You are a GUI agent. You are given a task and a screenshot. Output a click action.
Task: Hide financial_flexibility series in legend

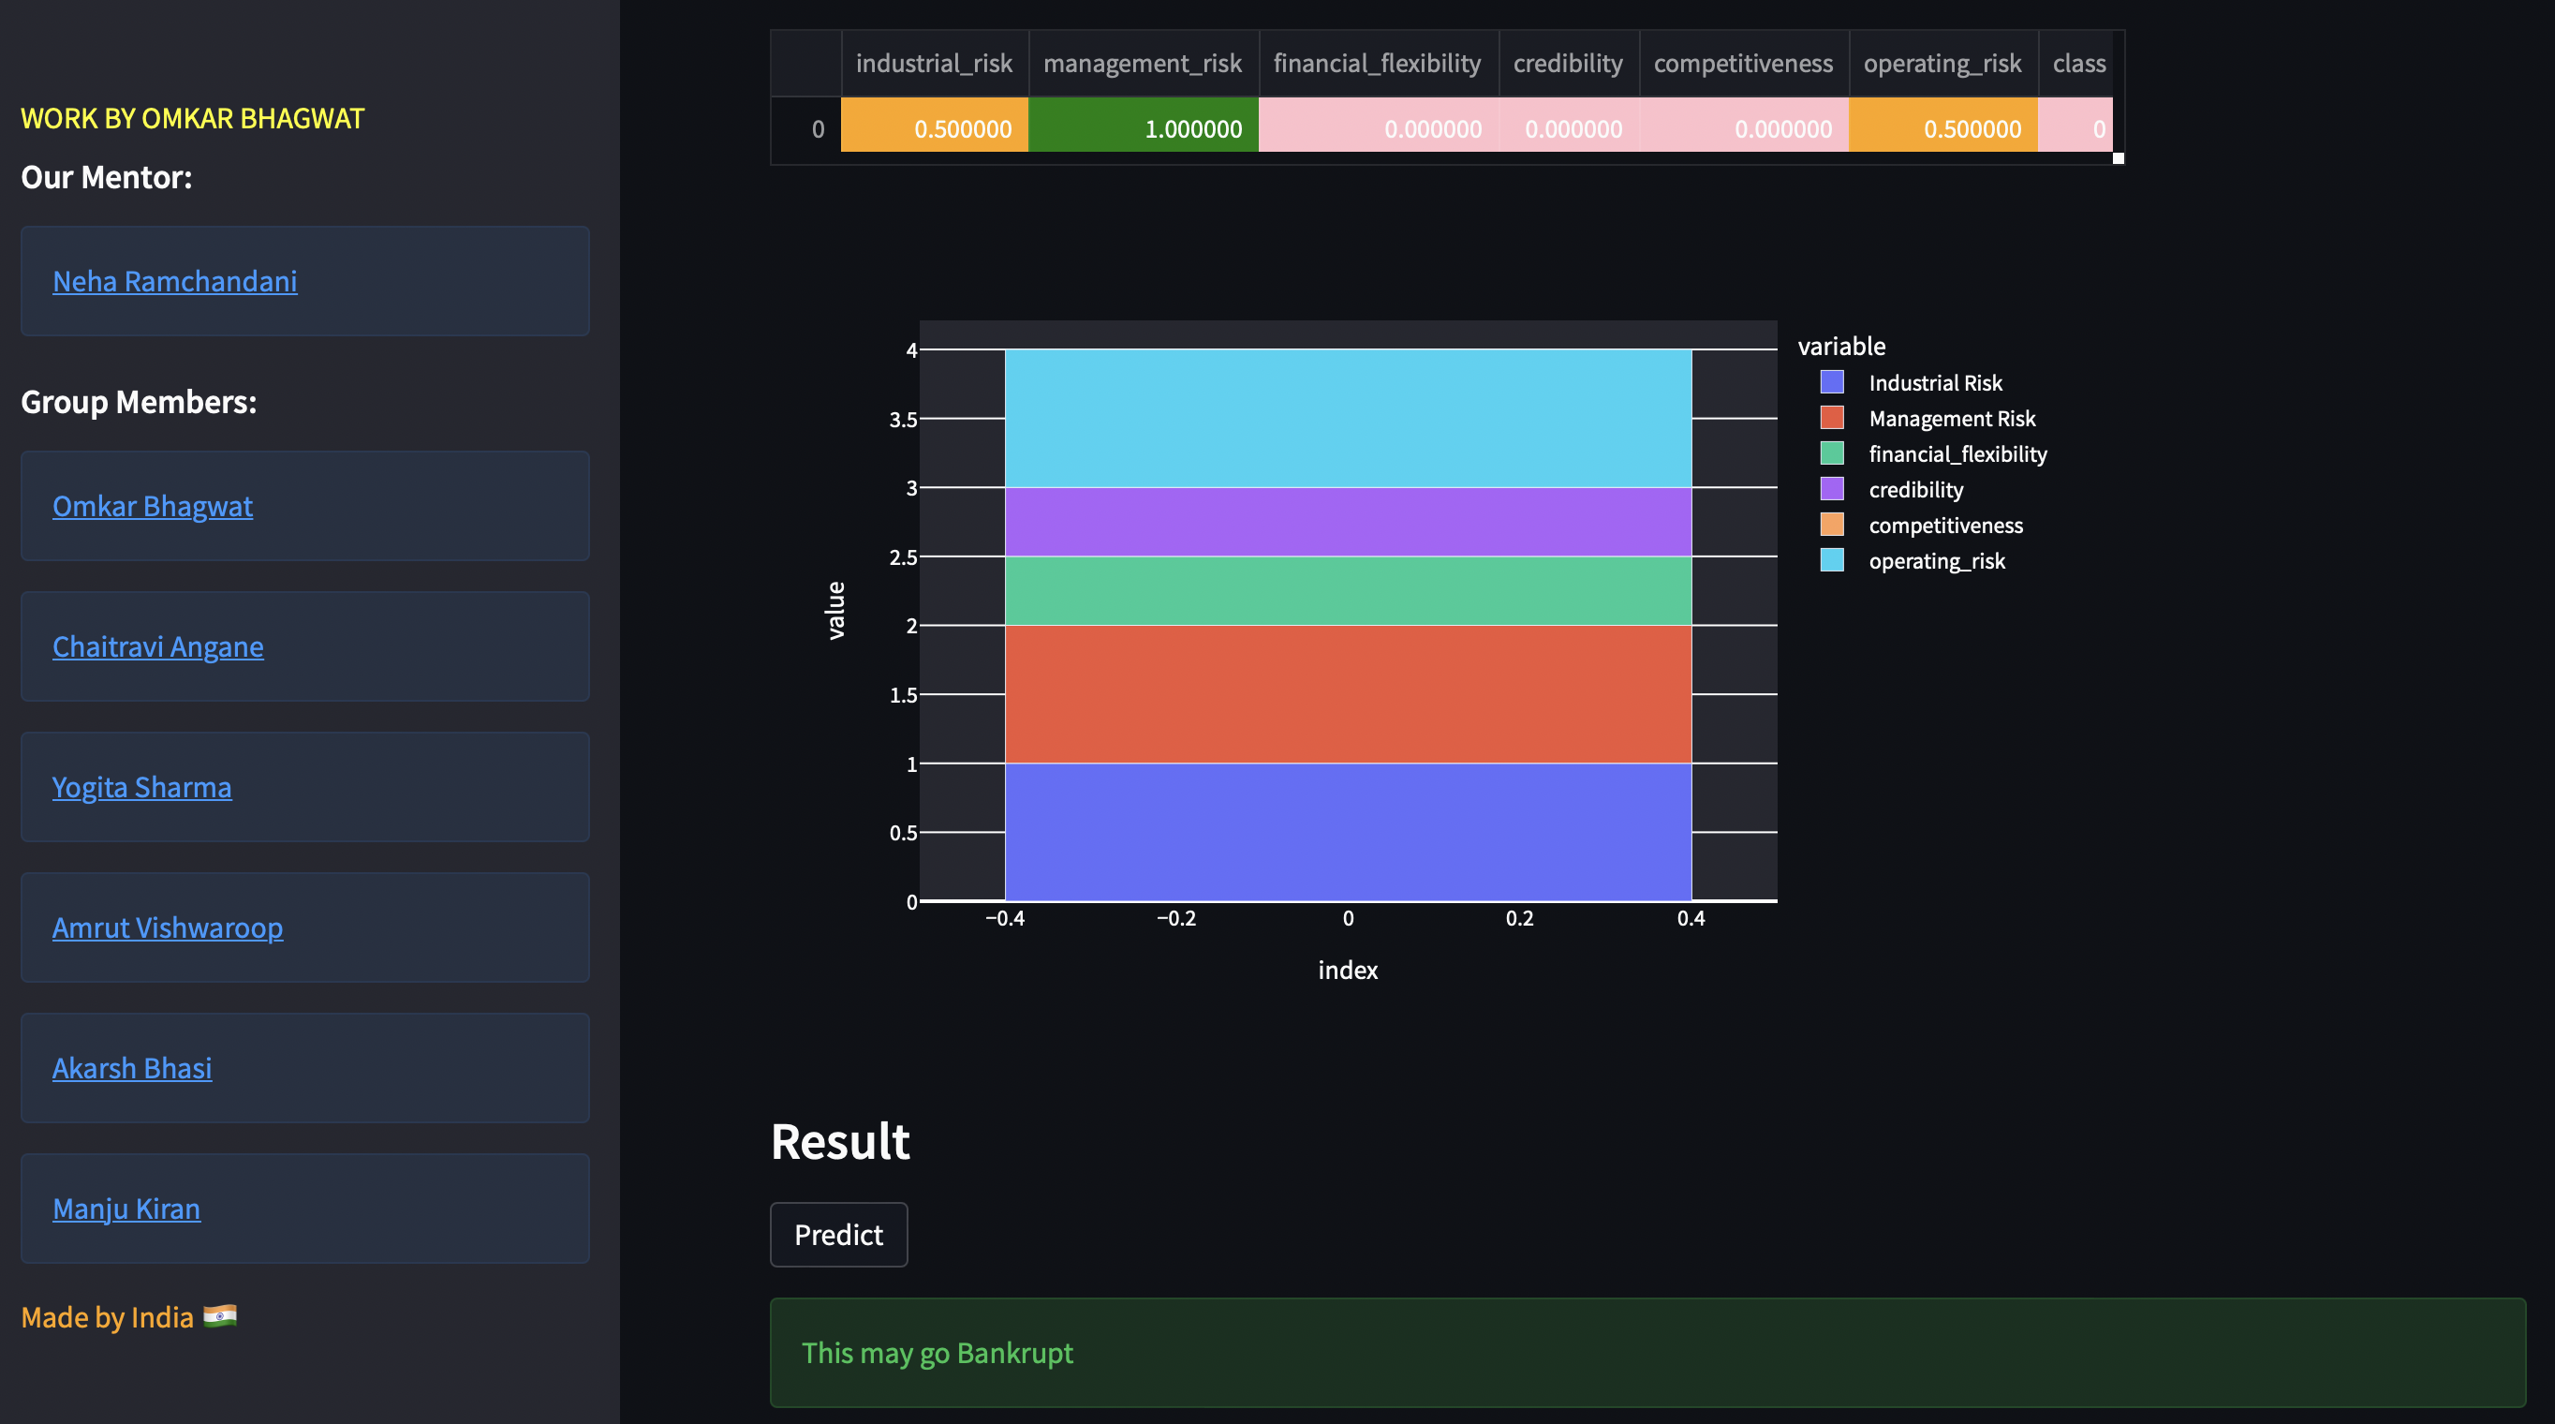[1957, 454]
